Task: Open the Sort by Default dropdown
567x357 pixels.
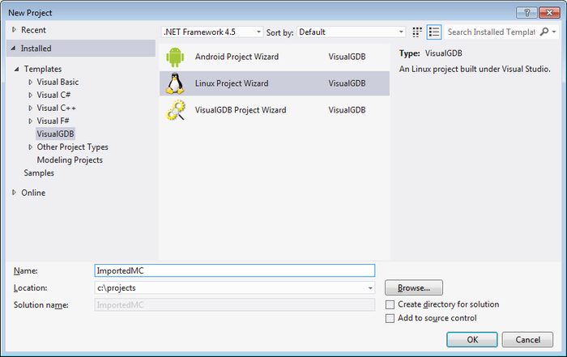Action: tap(351, 32)
